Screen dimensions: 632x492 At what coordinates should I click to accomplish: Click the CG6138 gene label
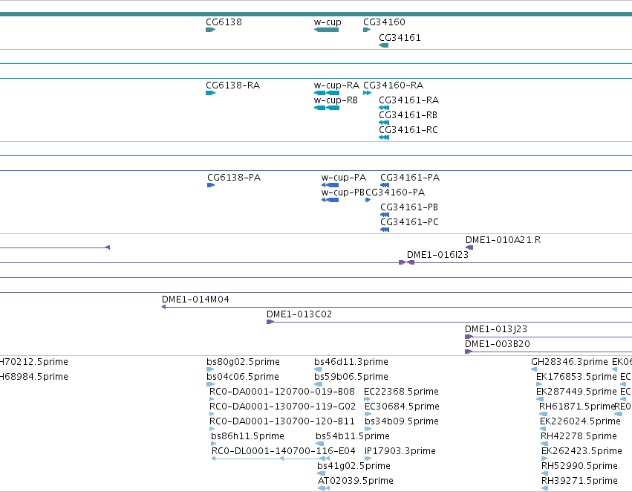(x=224, y=22)
